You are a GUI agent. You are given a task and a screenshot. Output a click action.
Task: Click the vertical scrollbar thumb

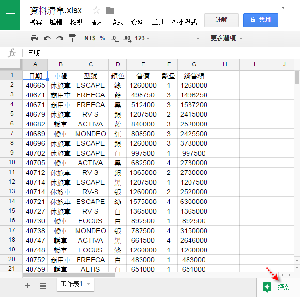pyautogui.click(x=297, y=78)
